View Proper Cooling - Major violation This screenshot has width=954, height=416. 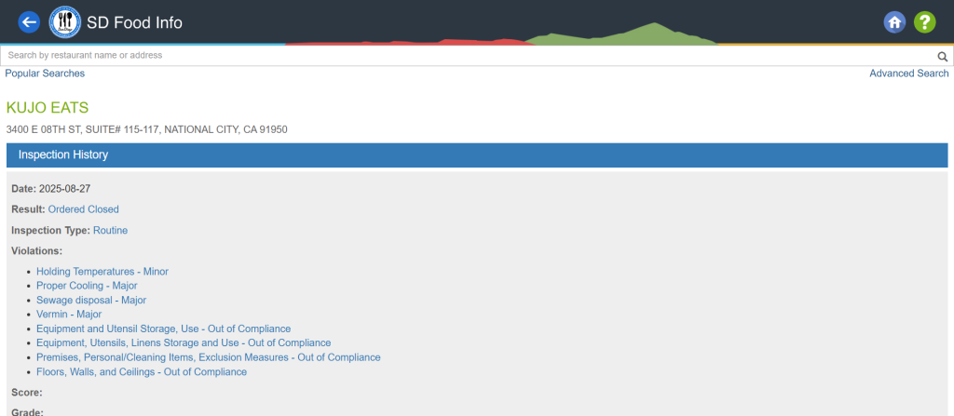click(87, 286)
